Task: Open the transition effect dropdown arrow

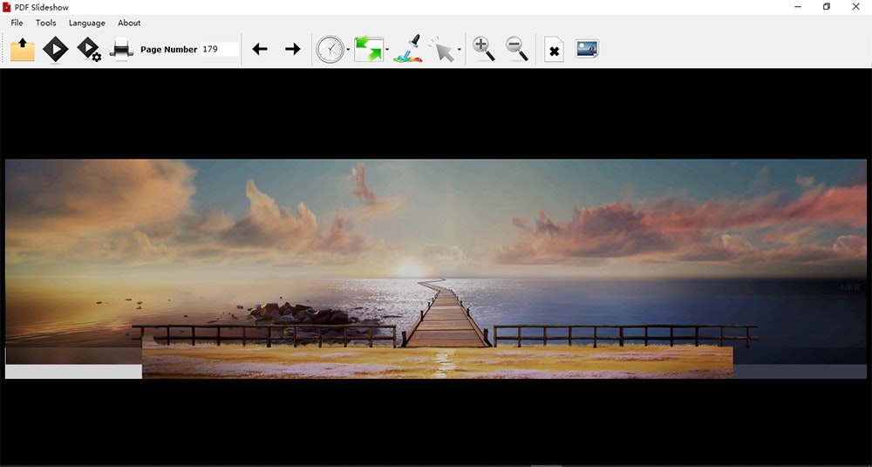Action: pyautogui.click(x=387, y=50)
